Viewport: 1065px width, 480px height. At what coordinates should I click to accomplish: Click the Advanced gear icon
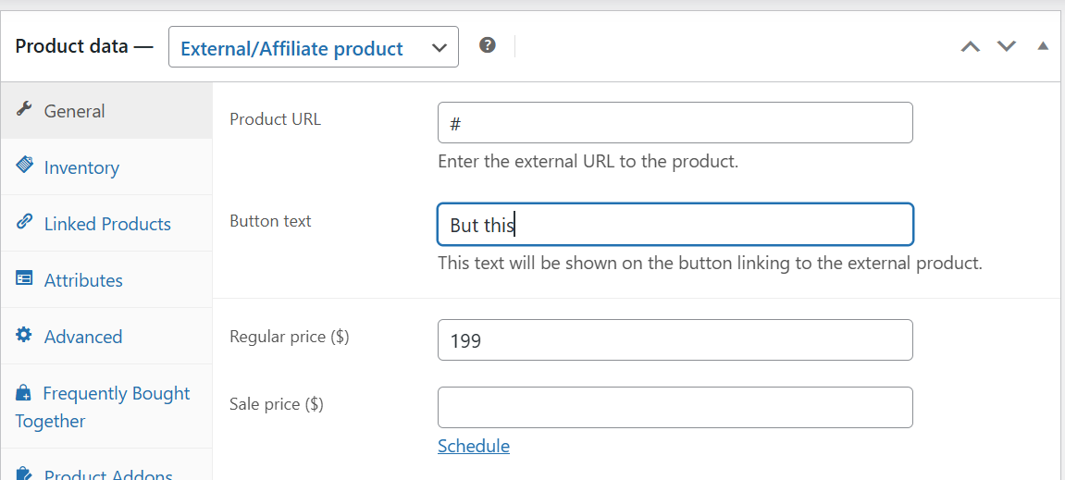pyautogui.click(x=24, y=335)
